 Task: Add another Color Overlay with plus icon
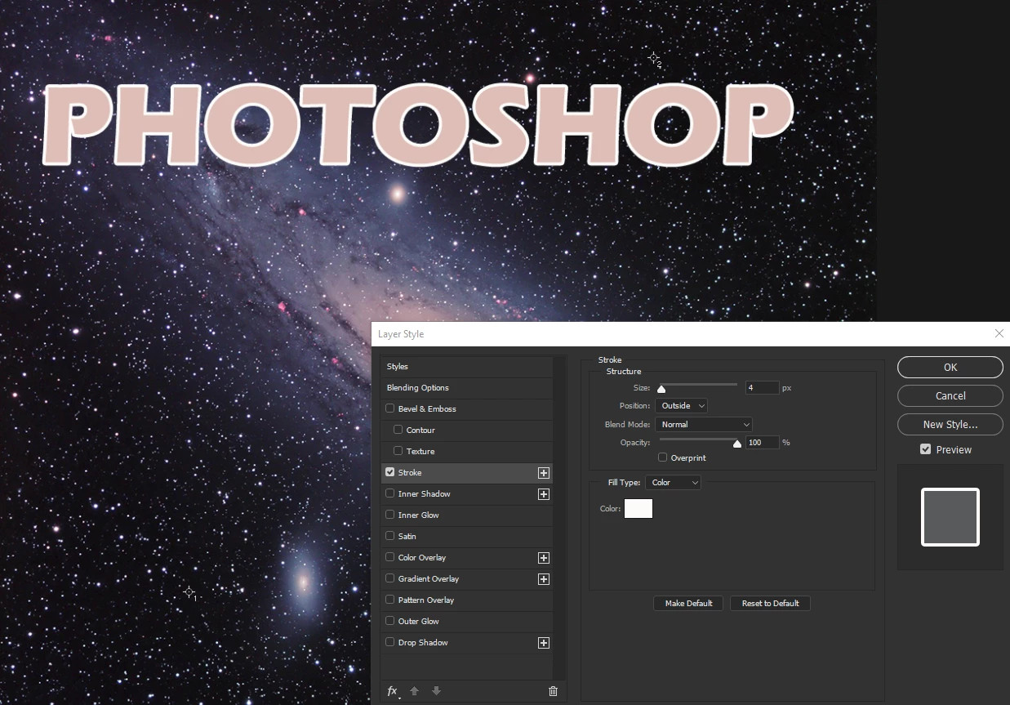pos(544,558)
